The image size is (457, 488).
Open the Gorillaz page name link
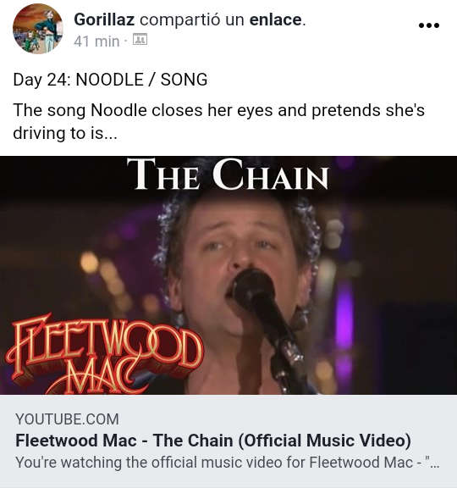coord(104,19)
